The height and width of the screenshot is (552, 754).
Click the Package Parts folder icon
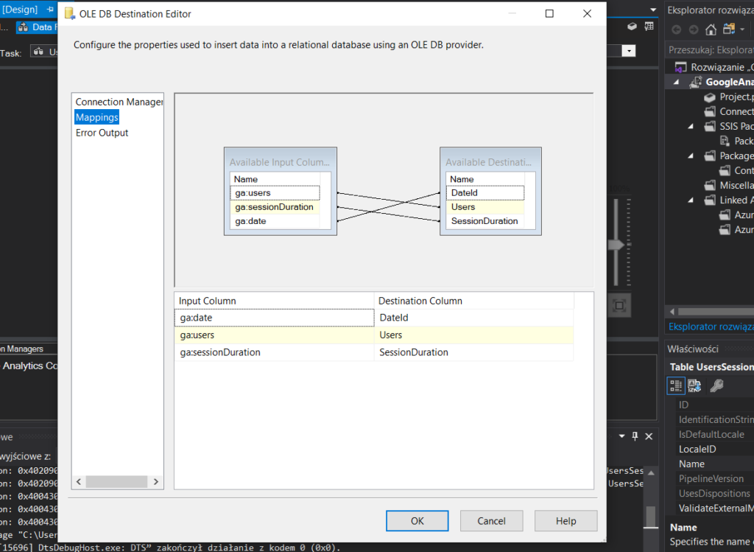[710, 156]
